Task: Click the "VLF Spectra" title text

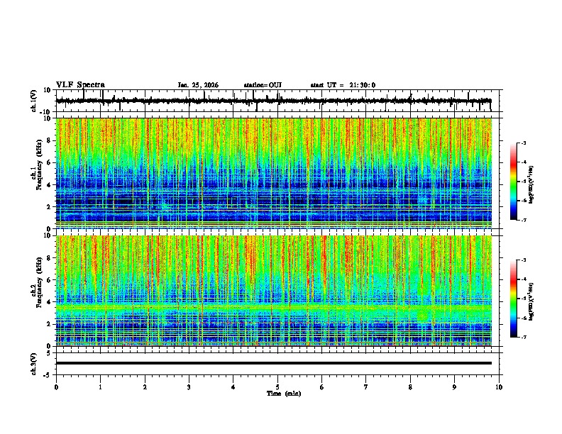Action: tap(80, 85)
